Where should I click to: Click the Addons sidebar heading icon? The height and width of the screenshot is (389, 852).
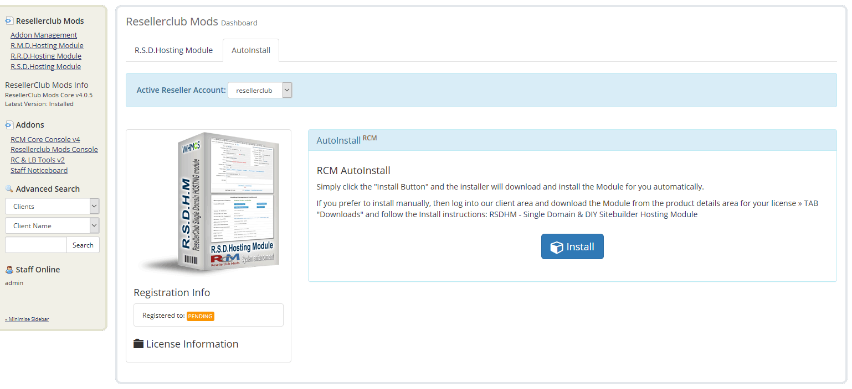point(9,125)
